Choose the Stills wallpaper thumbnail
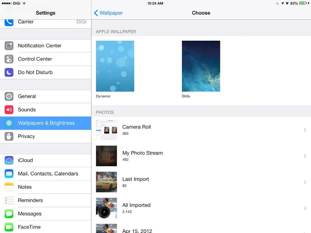The height and width of the screenshot is (233, 311). tap(201, 66)
